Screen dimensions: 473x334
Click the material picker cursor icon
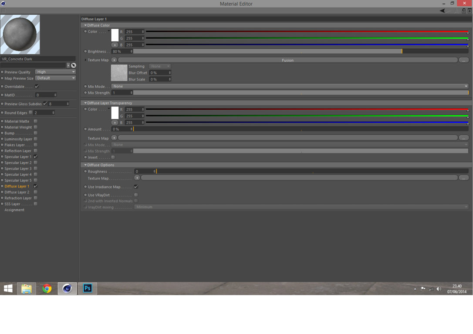73,65
